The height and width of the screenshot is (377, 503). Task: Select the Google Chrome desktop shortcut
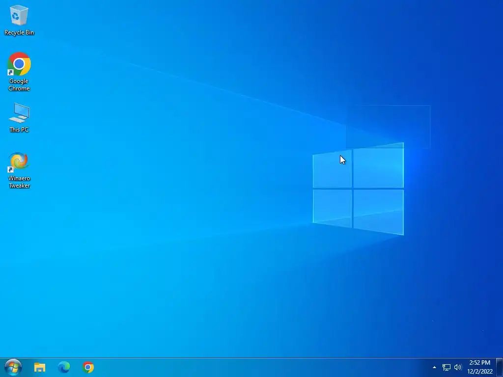(19, 72)
